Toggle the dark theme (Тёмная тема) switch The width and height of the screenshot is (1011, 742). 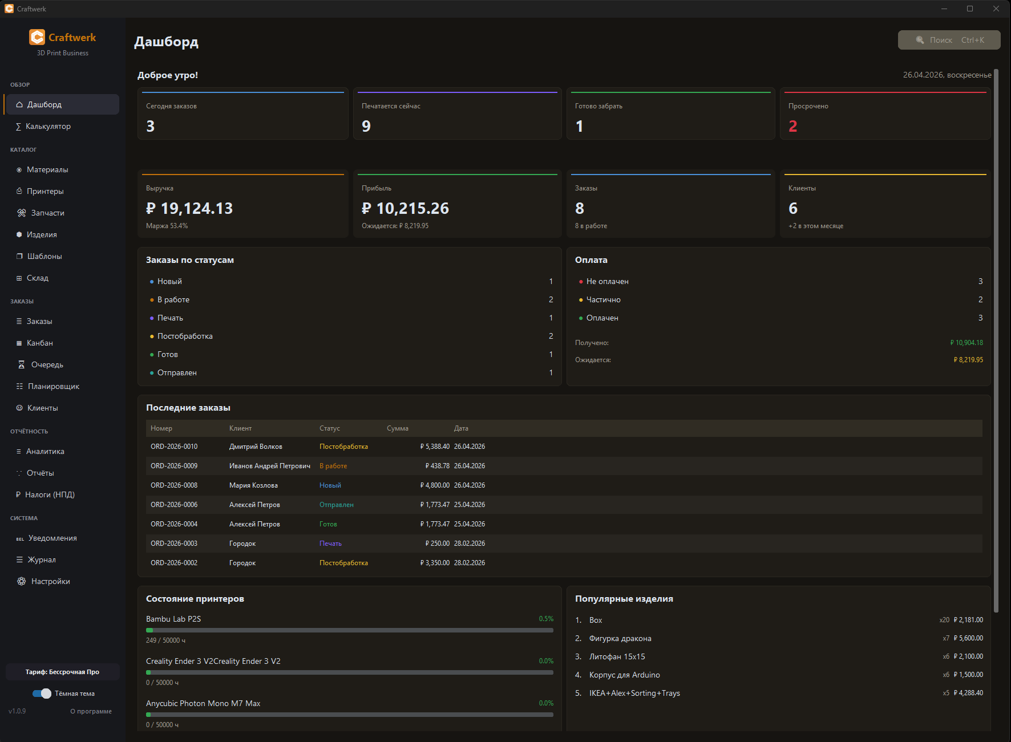[x=42, y=694]
